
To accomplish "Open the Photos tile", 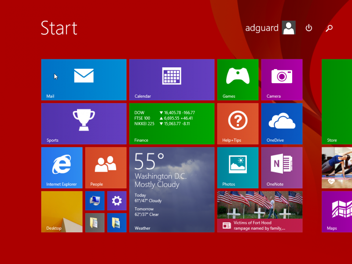I will pyautogui.click(x=238, y=168).
